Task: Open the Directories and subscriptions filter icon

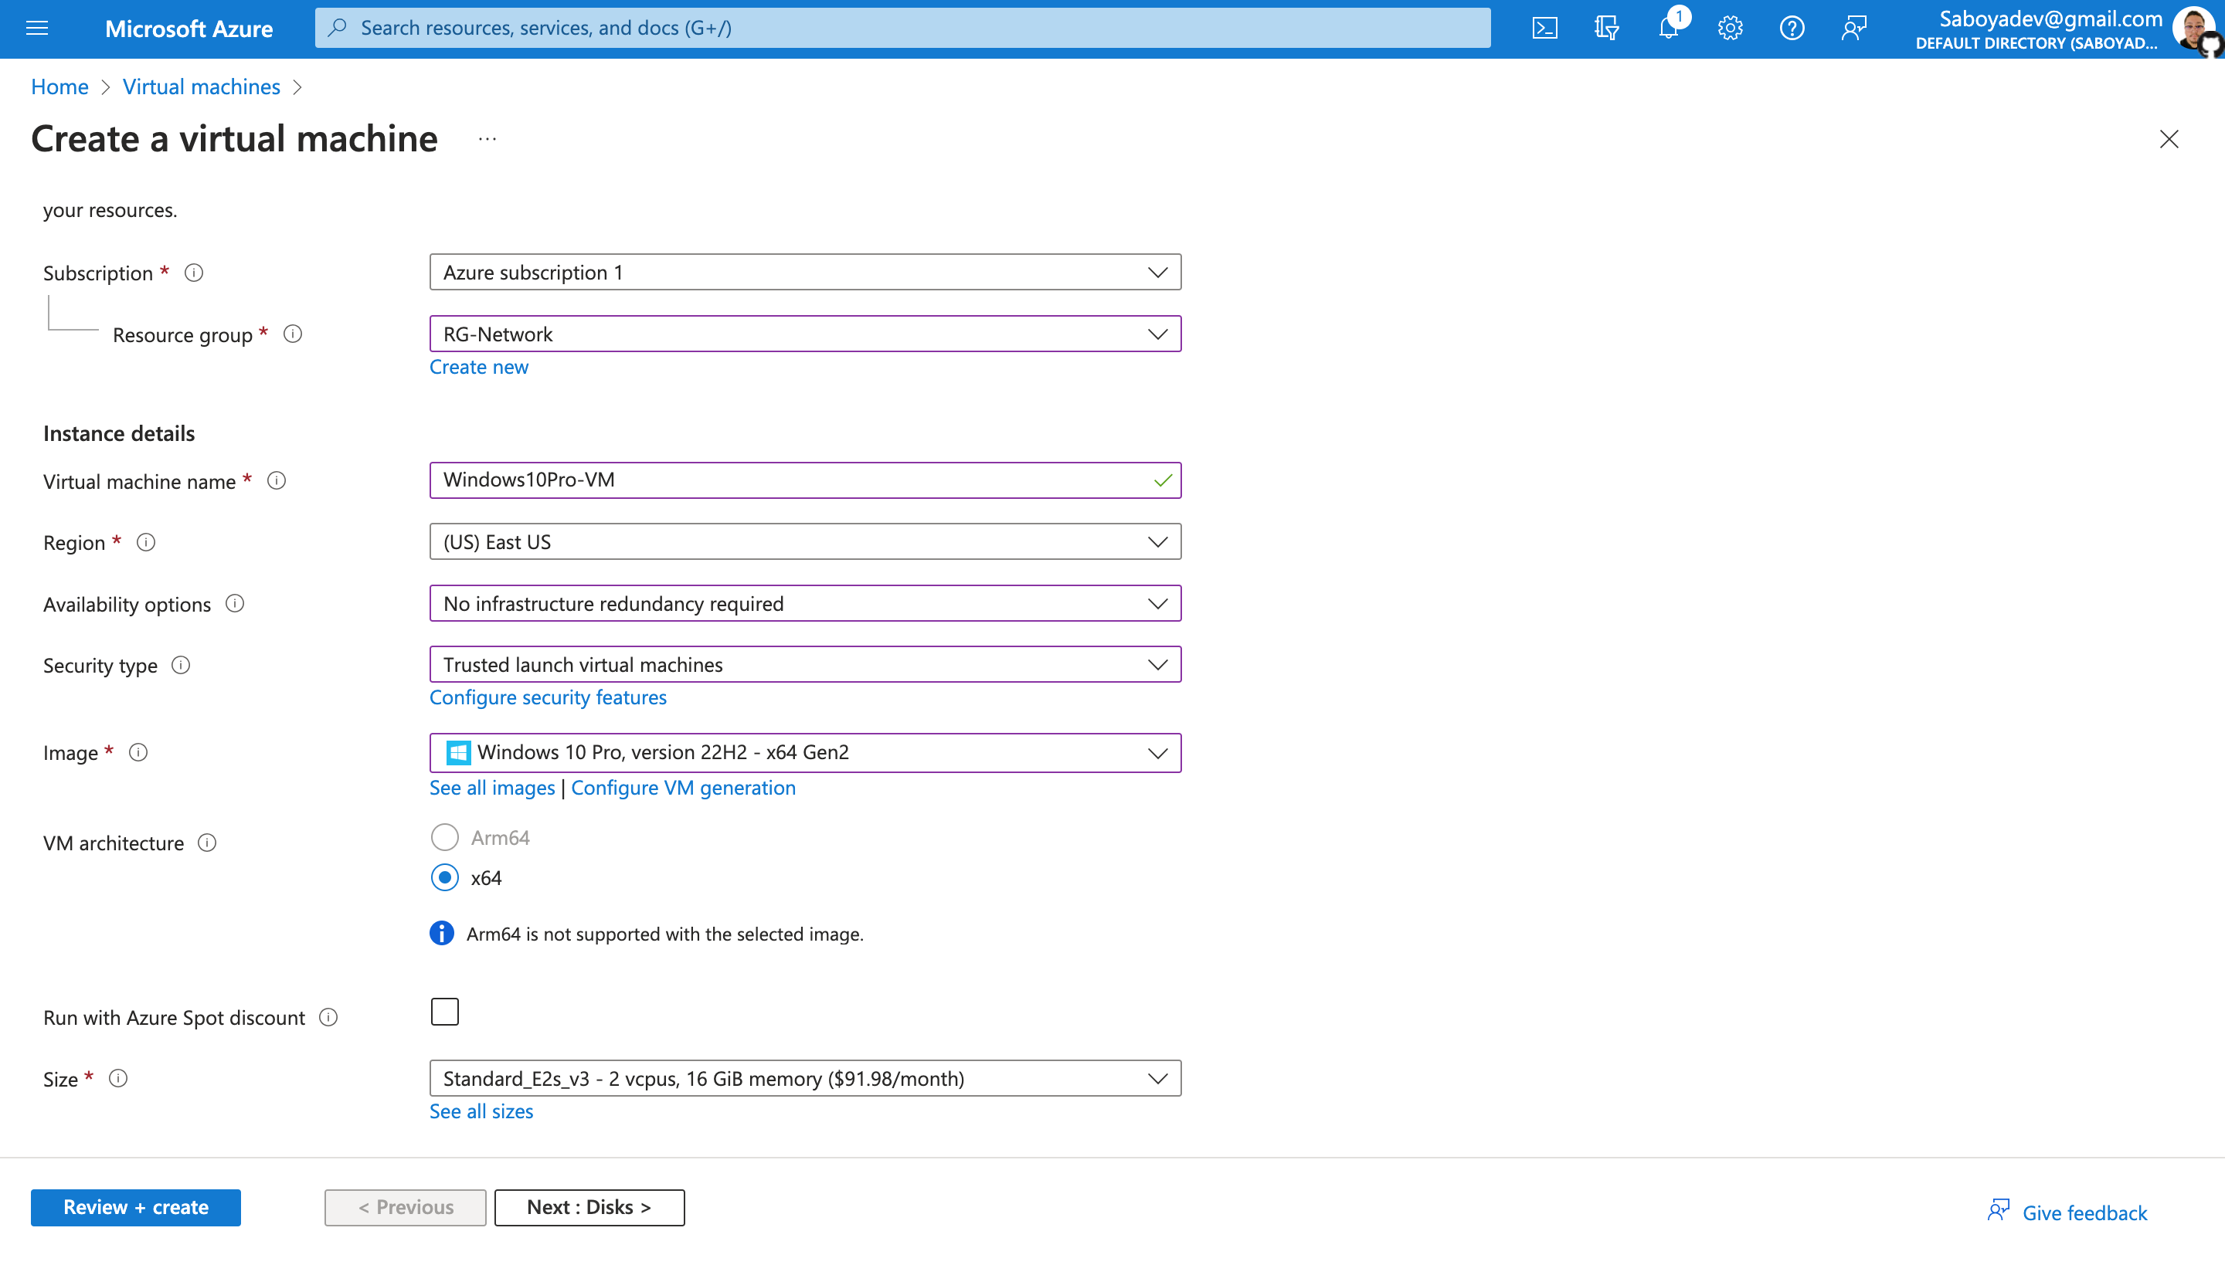Action: pos(1606,29)
